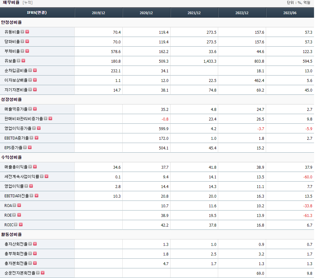The width and height of the screenshot is (315, 278).
Task: Click plus icon for 세전계속사업이익률
Action: click(x=47, y=176)
